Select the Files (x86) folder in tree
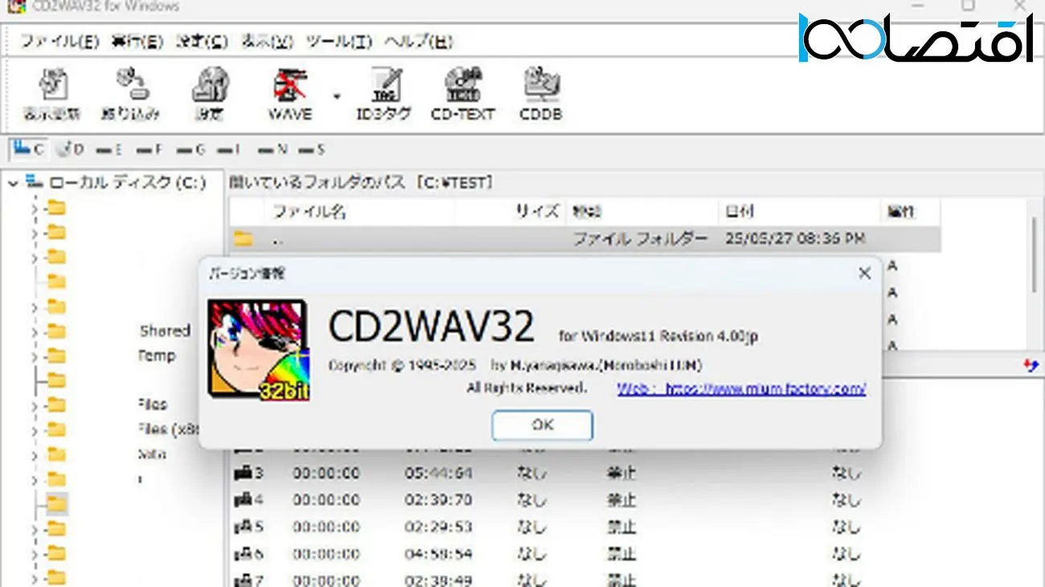The image size is (1045, 587). coord(168,429)
